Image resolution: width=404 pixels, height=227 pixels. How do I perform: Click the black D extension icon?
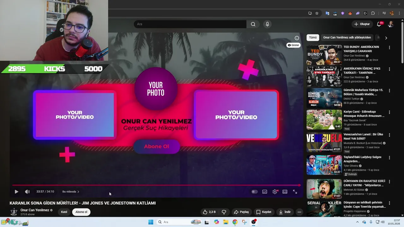coord(365,13)
